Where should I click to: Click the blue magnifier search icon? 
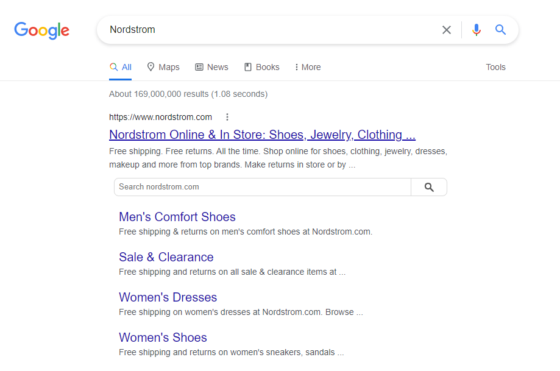coord(500,30)
